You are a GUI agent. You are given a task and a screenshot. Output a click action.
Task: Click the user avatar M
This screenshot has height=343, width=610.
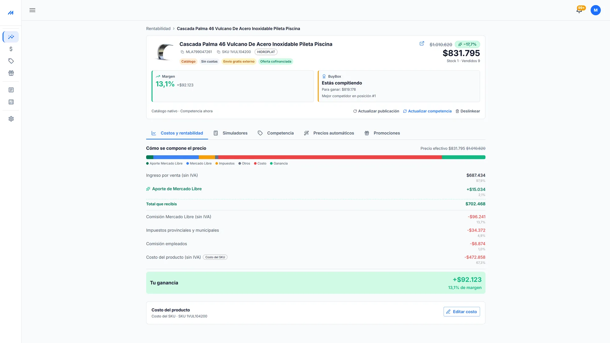595,10
